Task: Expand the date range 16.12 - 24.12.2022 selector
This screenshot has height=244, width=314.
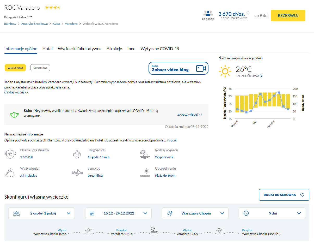Action: point(118,213)
